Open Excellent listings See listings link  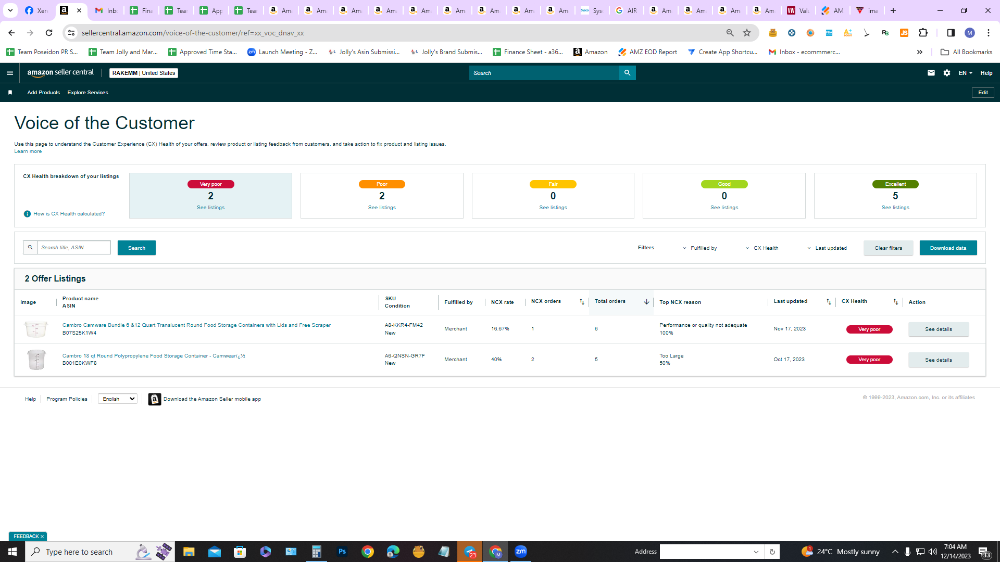(895, 208)
